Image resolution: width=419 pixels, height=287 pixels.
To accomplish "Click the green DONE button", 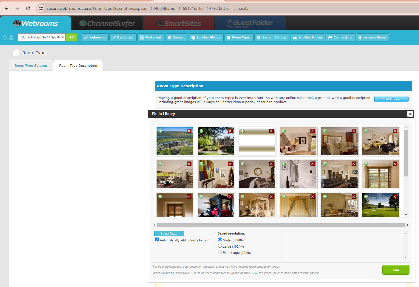I will 396,270.
